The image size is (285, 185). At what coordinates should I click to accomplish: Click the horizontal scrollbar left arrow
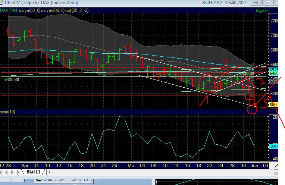(50, 172)
